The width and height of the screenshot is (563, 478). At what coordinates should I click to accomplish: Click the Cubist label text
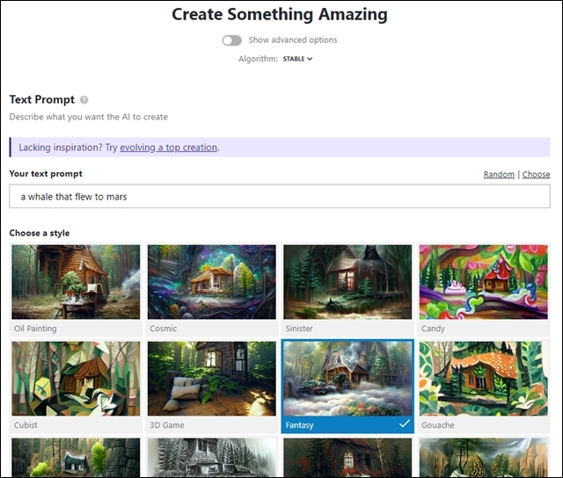26,425
